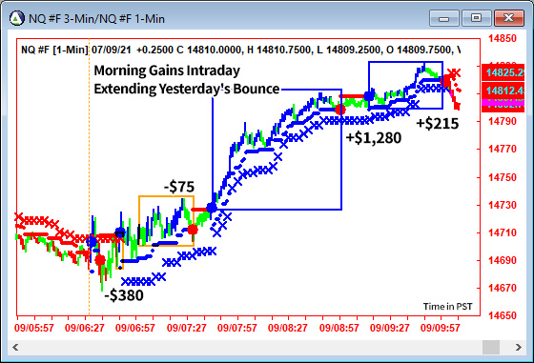Click the 09/07:27 time axis label
The height and width of the screenshot is (363, 534).
186,328
